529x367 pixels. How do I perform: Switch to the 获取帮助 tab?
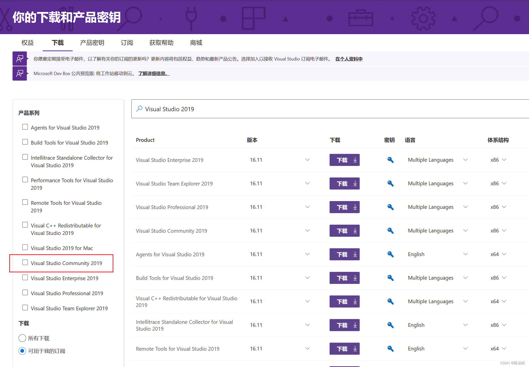tap(161, 43)
